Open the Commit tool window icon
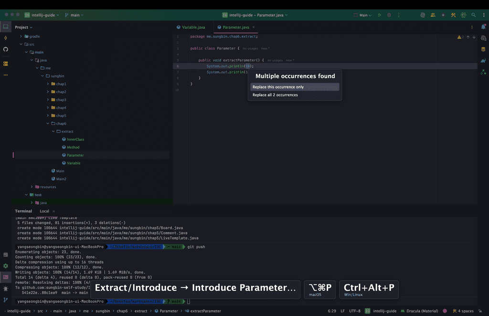 pyautogui.click(x=6, y=38)
